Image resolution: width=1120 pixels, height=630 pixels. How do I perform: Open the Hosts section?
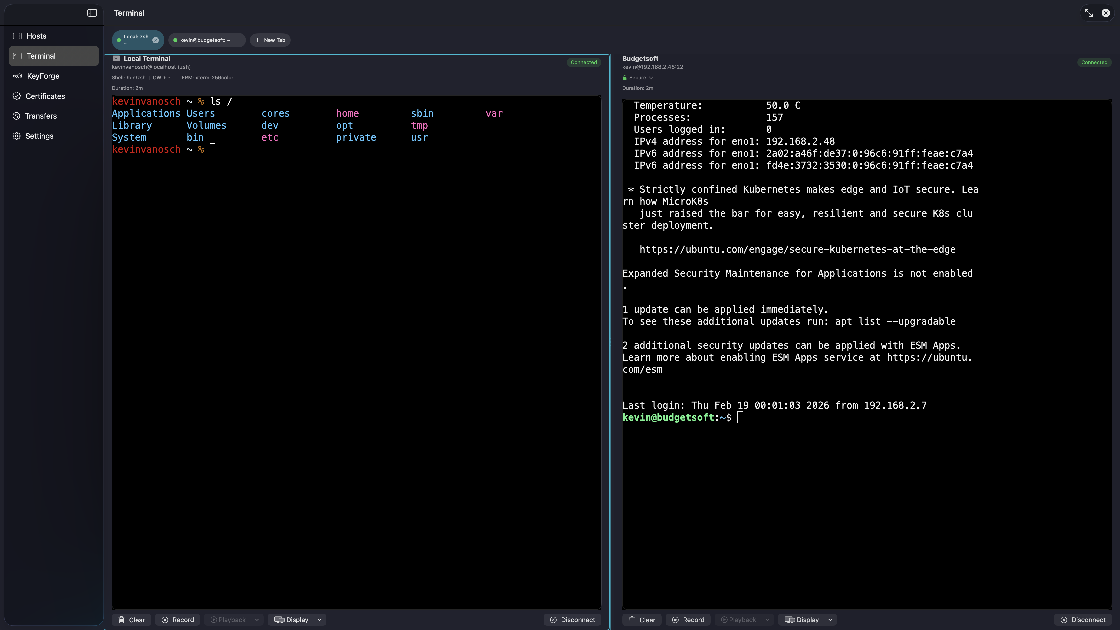point(36,36)
